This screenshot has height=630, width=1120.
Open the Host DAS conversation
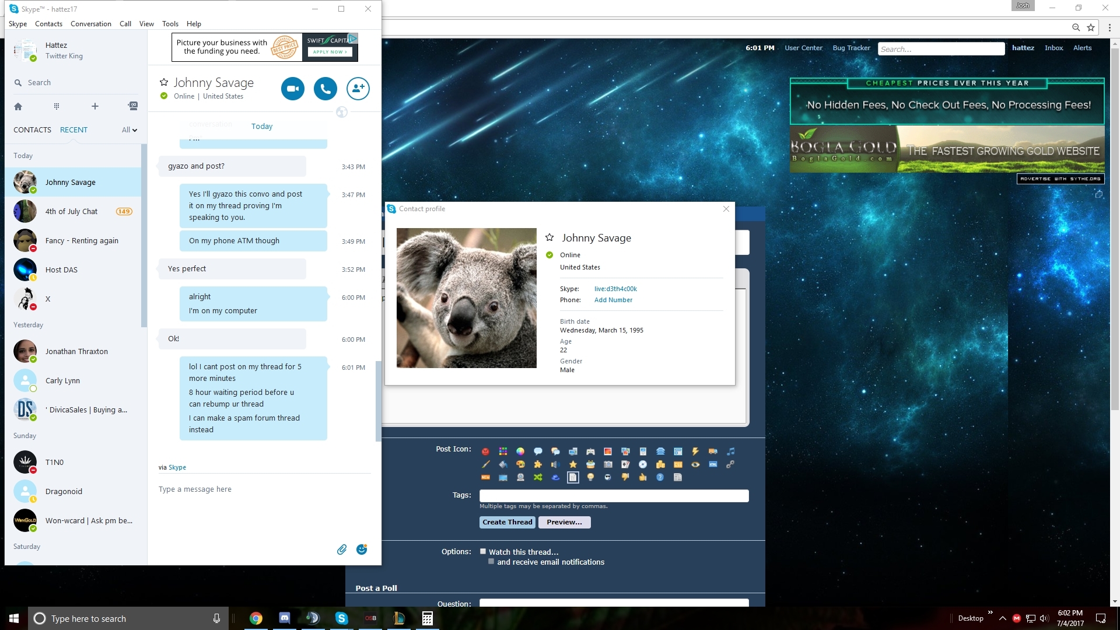coord(73,269)
